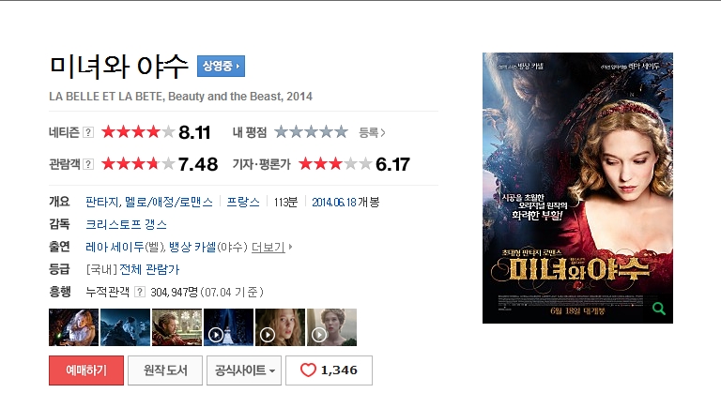The width and height of the screenshot is (721, 393).
Task: Click the red 예매하기 button
Action: tap(86, 370)
